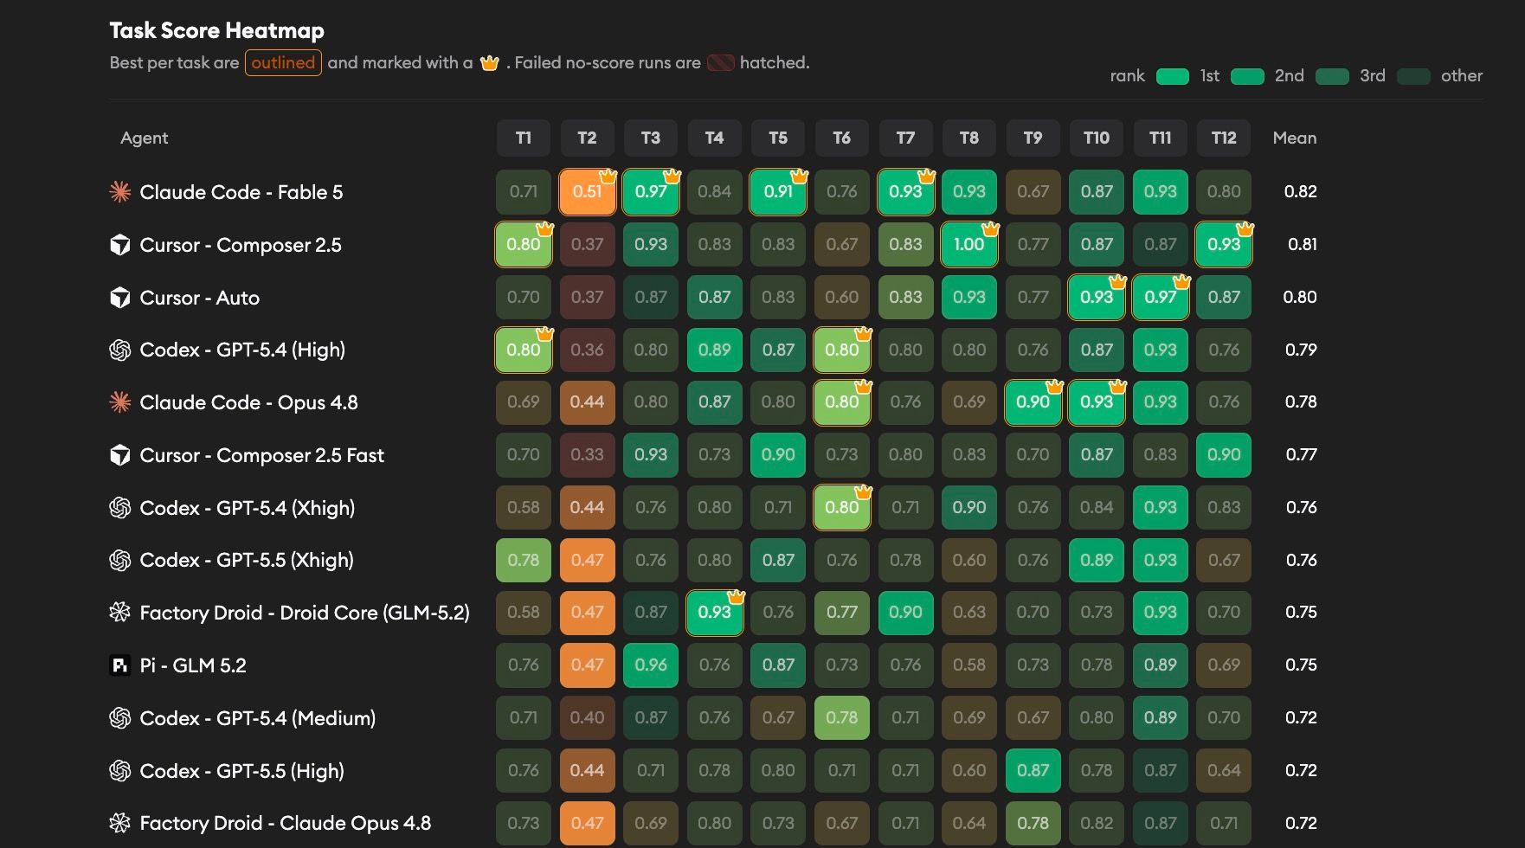The width and height of the screenshot is (1525, 848).
Task: Click the crown on Fable 5's T2 cell
Action: (608, 177)
